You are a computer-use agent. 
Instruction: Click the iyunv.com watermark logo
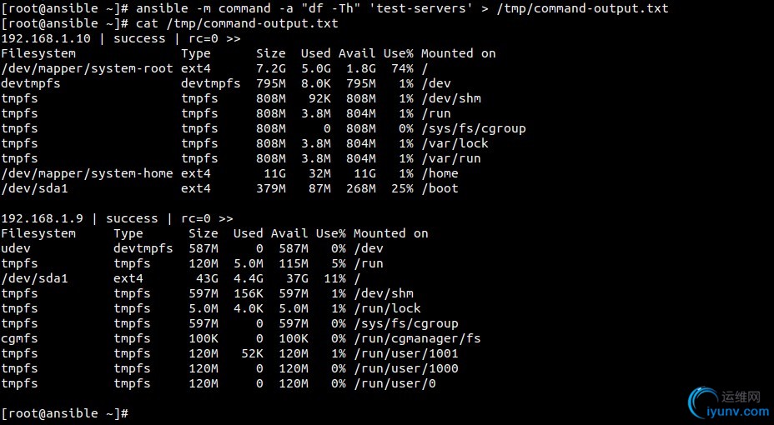730,403
